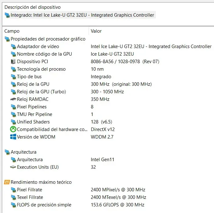Click the Adaptador de vídeo row icon
The height and width of the screenshot is (213, 214).
(14, 46)
